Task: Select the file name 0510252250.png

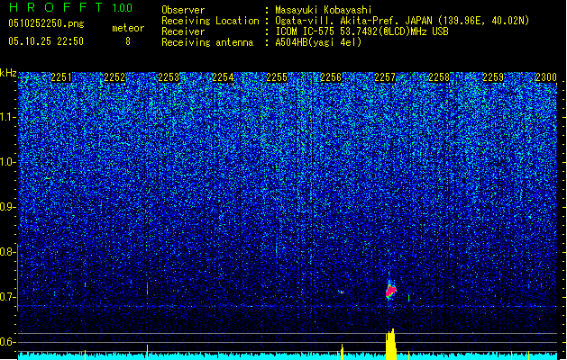Action: (46, 23)
